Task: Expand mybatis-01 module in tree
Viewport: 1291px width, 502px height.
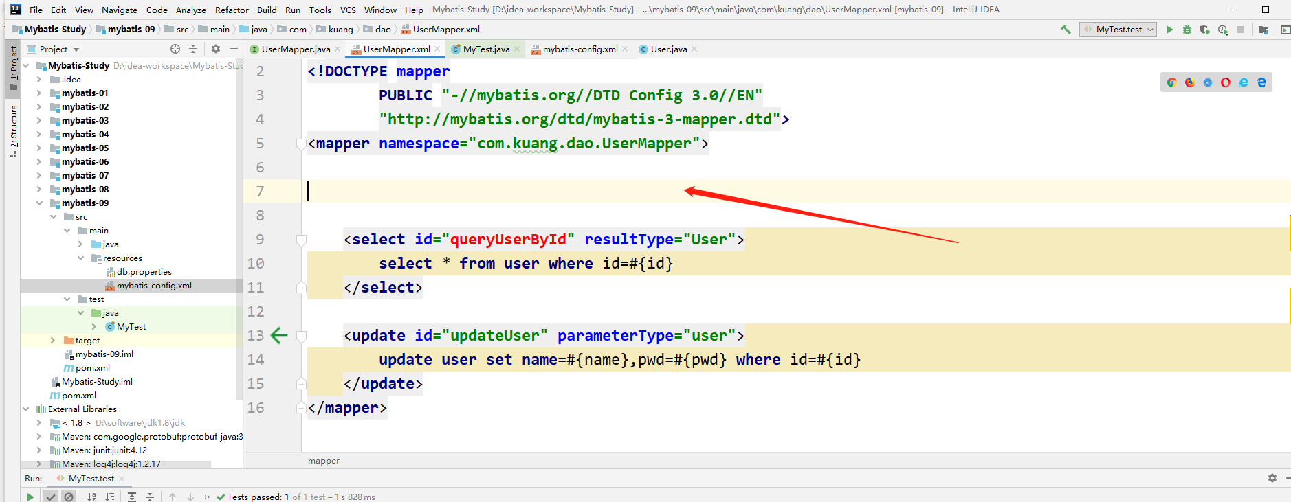Action: (39, 93)
